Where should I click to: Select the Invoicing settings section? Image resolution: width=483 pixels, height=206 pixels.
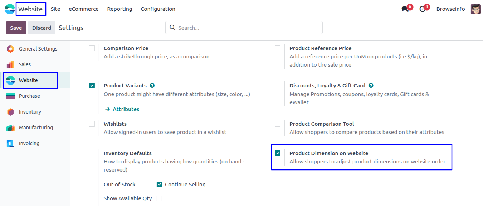point(29,143)
